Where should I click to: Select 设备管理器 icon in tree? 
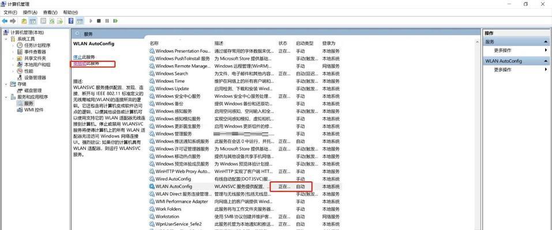(x=20, y=78)
